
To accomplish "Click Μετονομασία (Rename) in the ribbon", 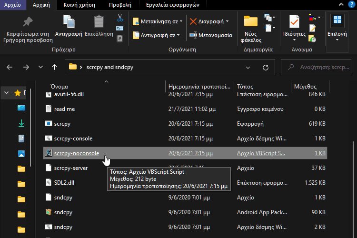I will [211, 35].
